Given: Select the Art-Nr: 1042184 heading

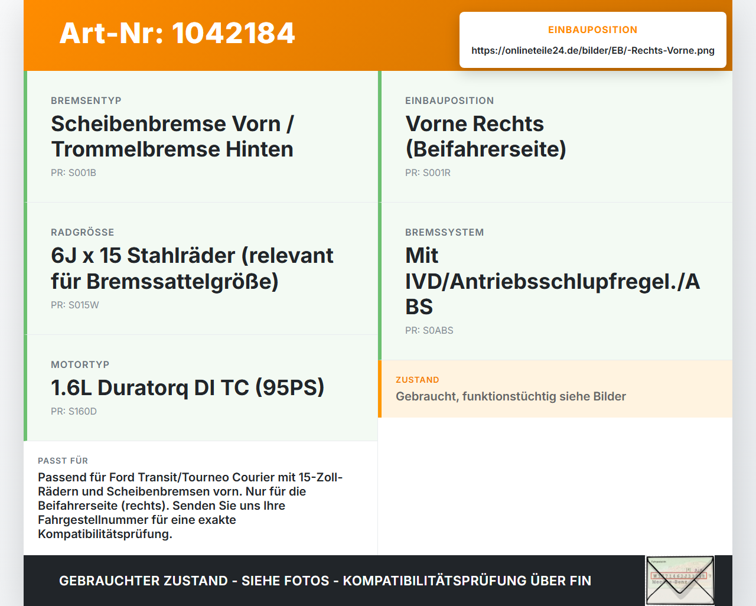Looking at the screenshot, I should click(x=177, y=33).
